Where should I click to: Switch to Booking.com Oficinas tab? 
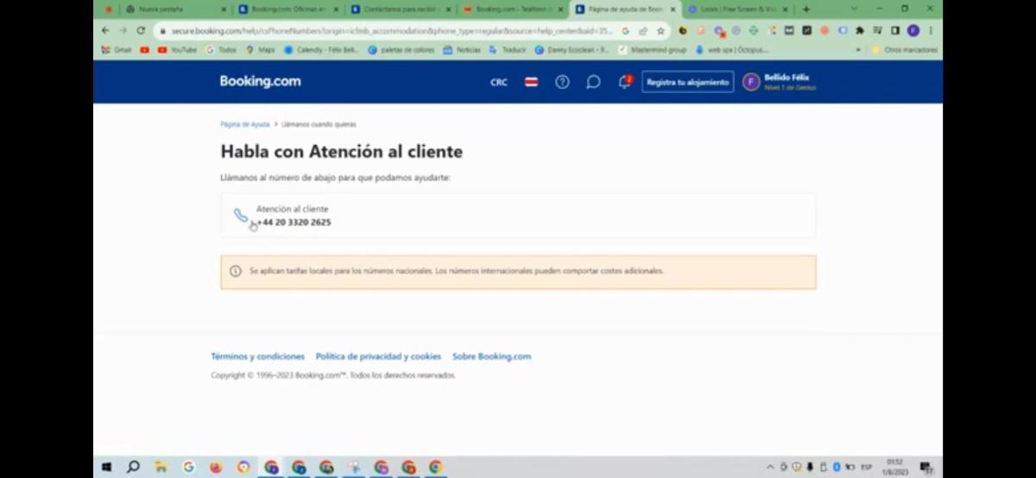pyautogui.click(x=287, y=9)
